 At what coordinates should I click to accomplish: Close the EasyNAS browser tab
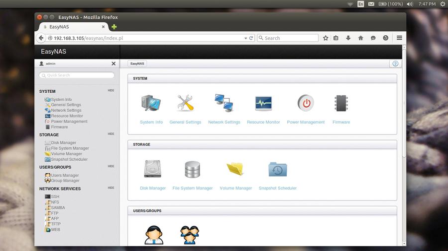click(x=103, y=27)
